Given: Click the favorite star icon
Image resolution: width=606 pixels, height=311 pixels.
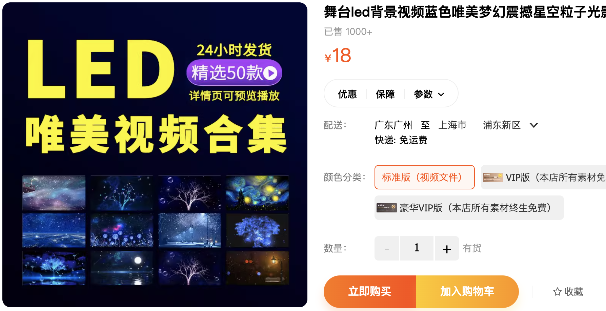Looking at the screenshot, I should pyautogui.click(x=557, y=292).
